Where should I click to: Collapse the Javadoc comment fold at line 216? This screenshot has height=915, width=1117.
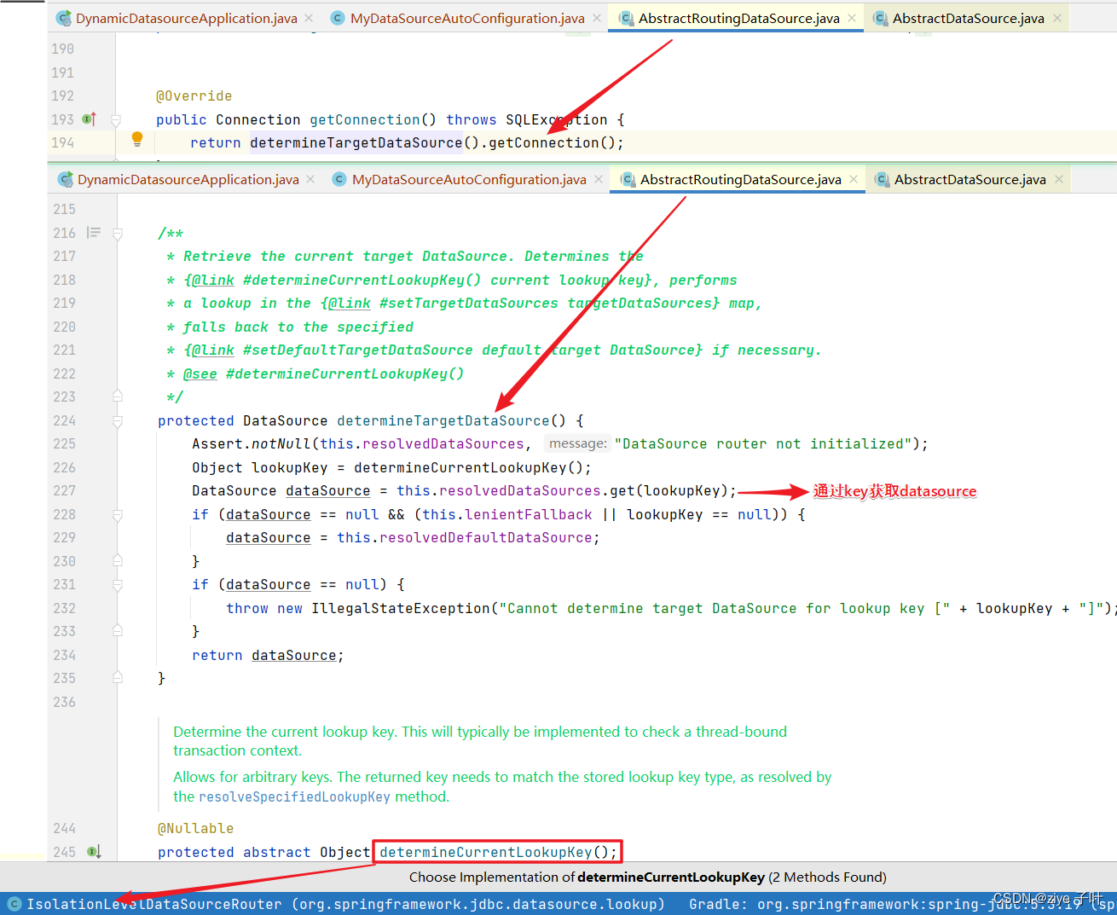coord(118,233)
